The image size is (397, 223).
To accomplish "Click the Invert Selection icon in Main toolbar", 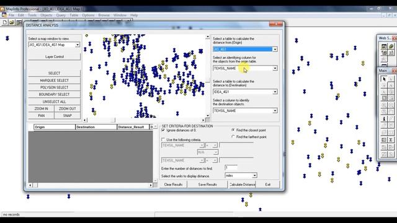I will 384,98.
